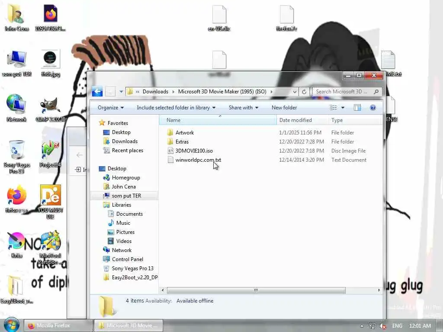
Task: Select GIMP 2.10.38 desktop icon
Action: point(50,109)
